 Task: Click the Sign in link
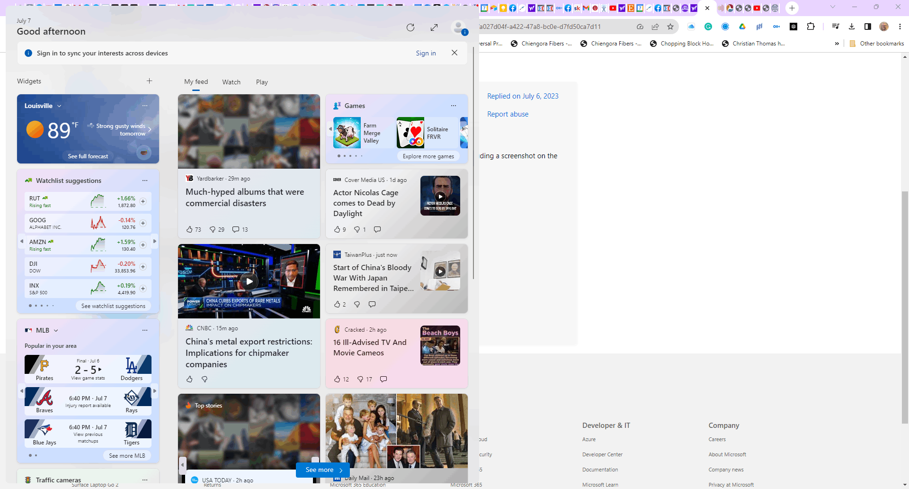tap(426, 53)
